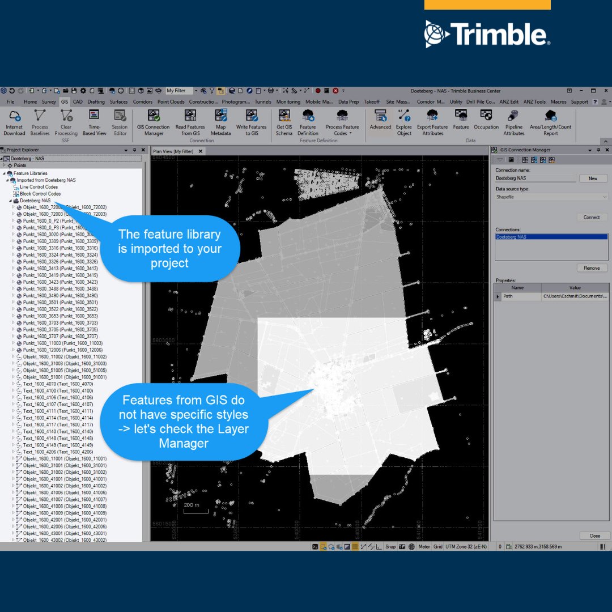Open the Internet Download tool
This screenshot has width=612, height=612.
pos(14,122)
